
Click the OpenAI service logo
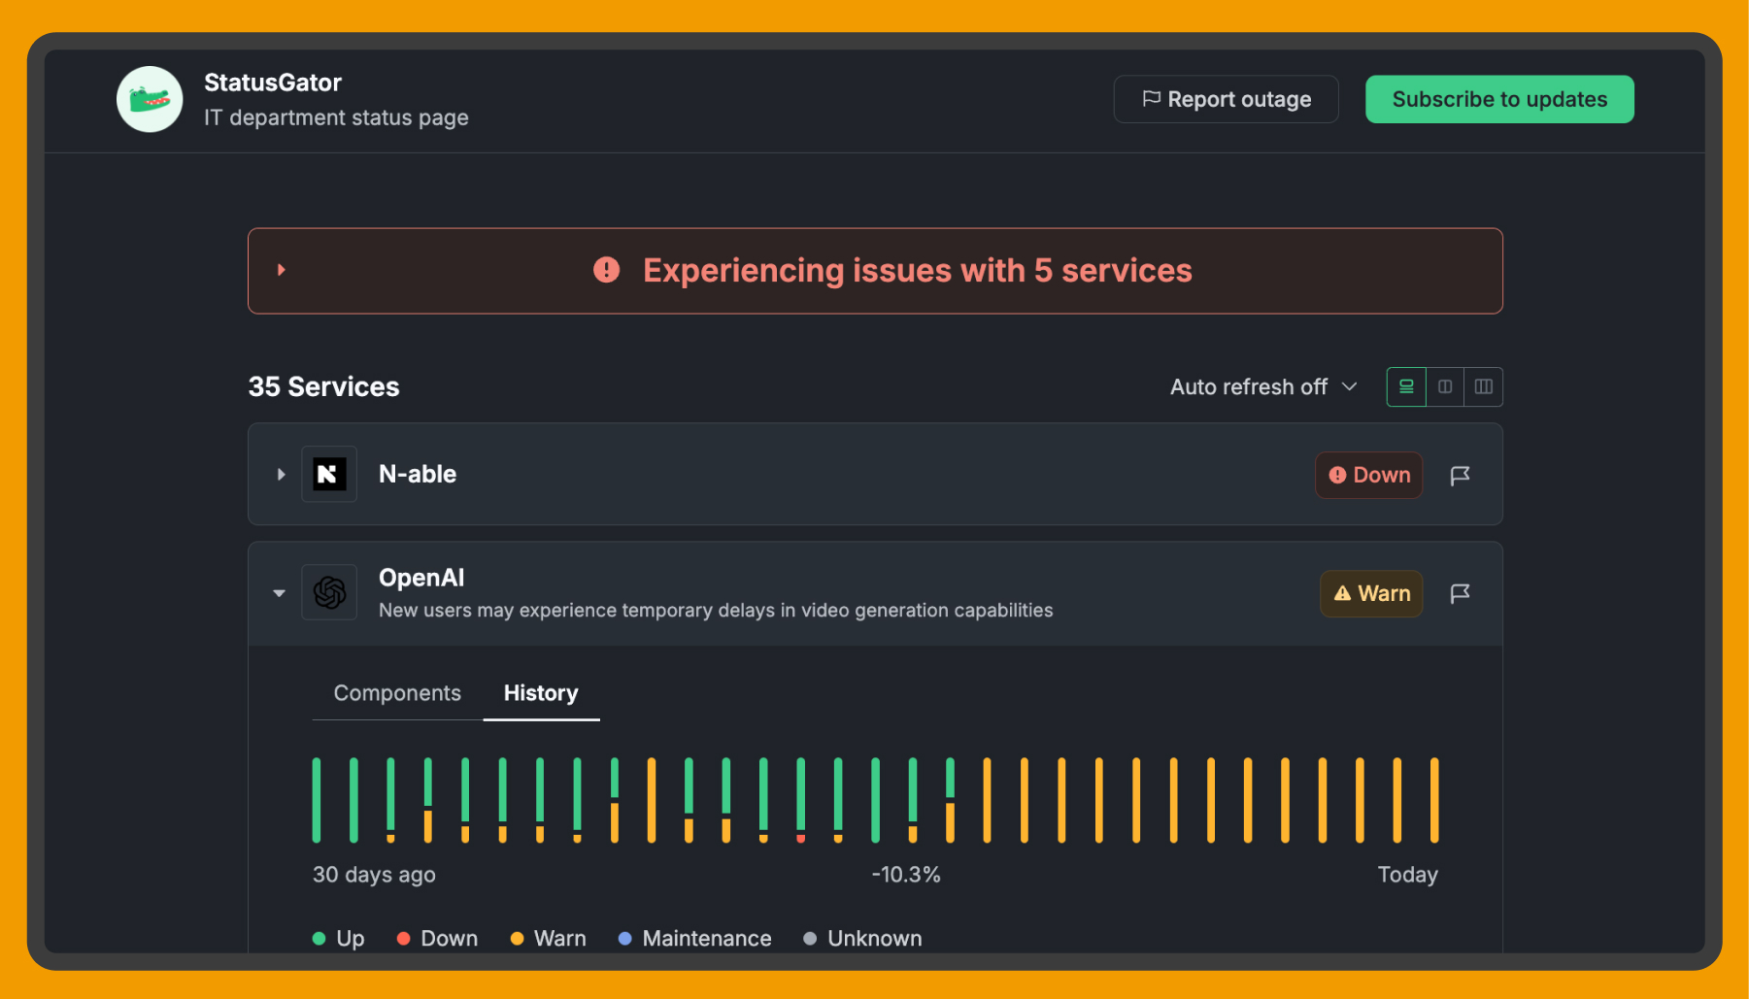pos(329,592)
